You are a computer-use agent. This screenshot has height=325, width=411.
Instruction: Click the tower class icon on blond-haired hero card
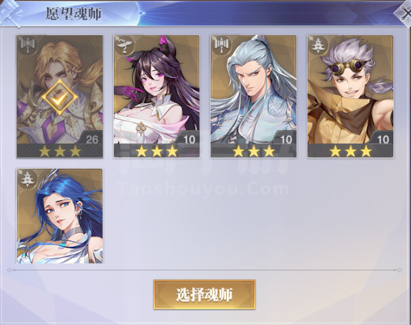tap(27, 45)
